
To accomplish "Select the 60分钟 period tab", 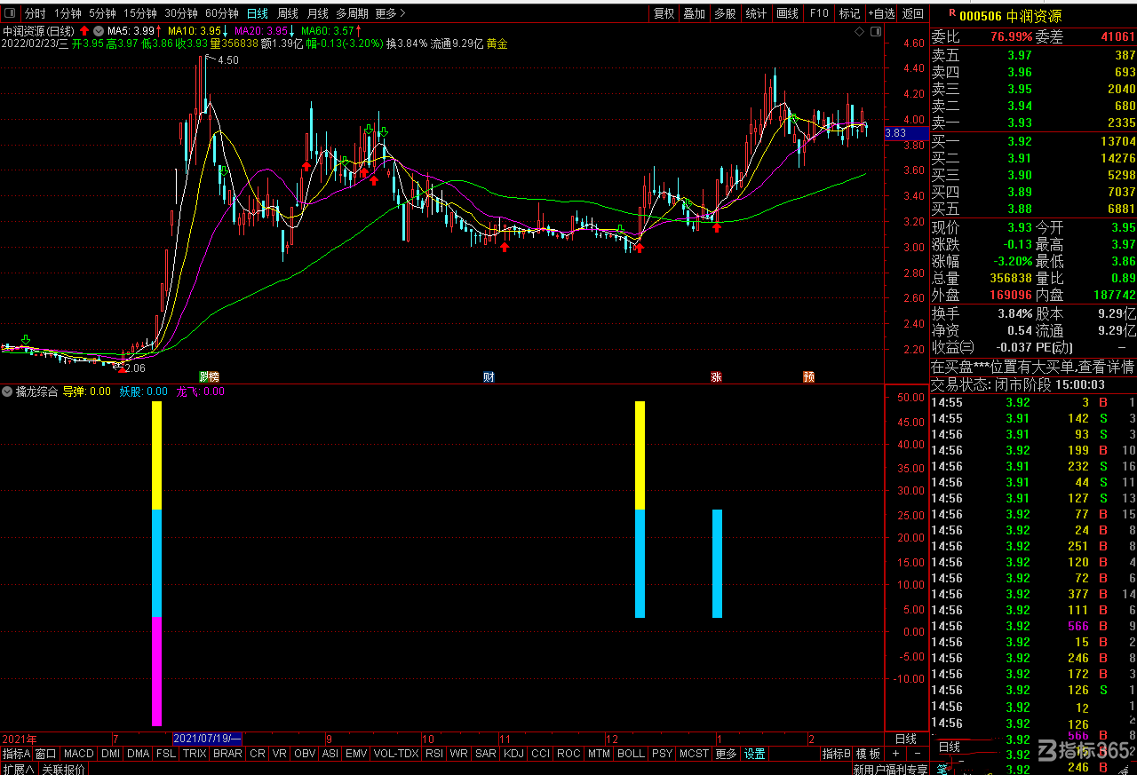I will (x=222, y=13).
